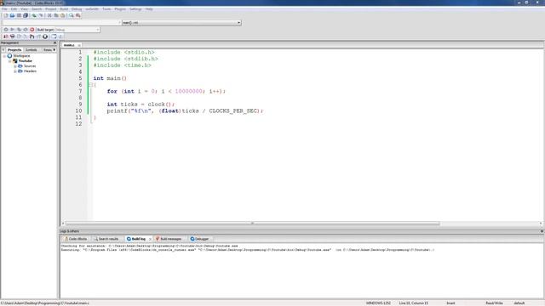This screenshot has width=545, height=306.
Task: Open the Debug menu
Action: [77, 9]
